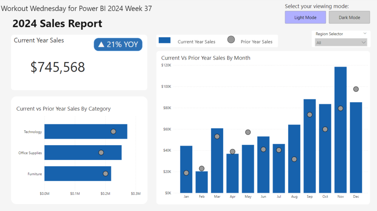Open the Region Selector dropdown
377x211 pixels.
coord(341,43)
